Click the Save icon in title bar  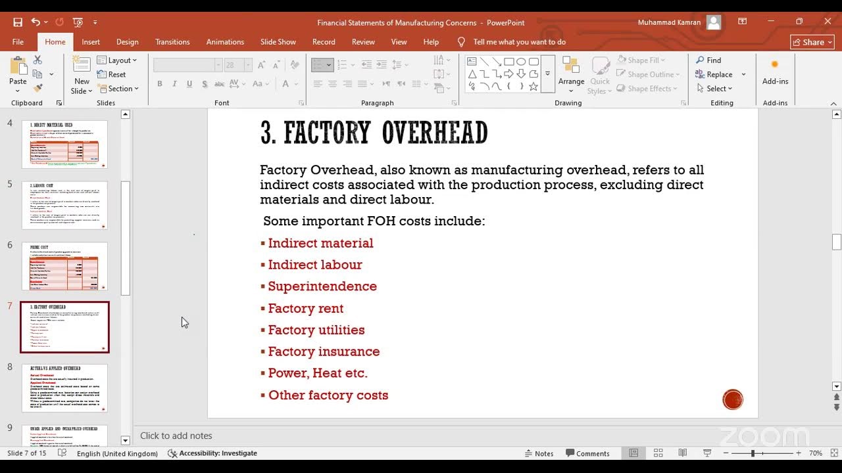pos(18,22)
